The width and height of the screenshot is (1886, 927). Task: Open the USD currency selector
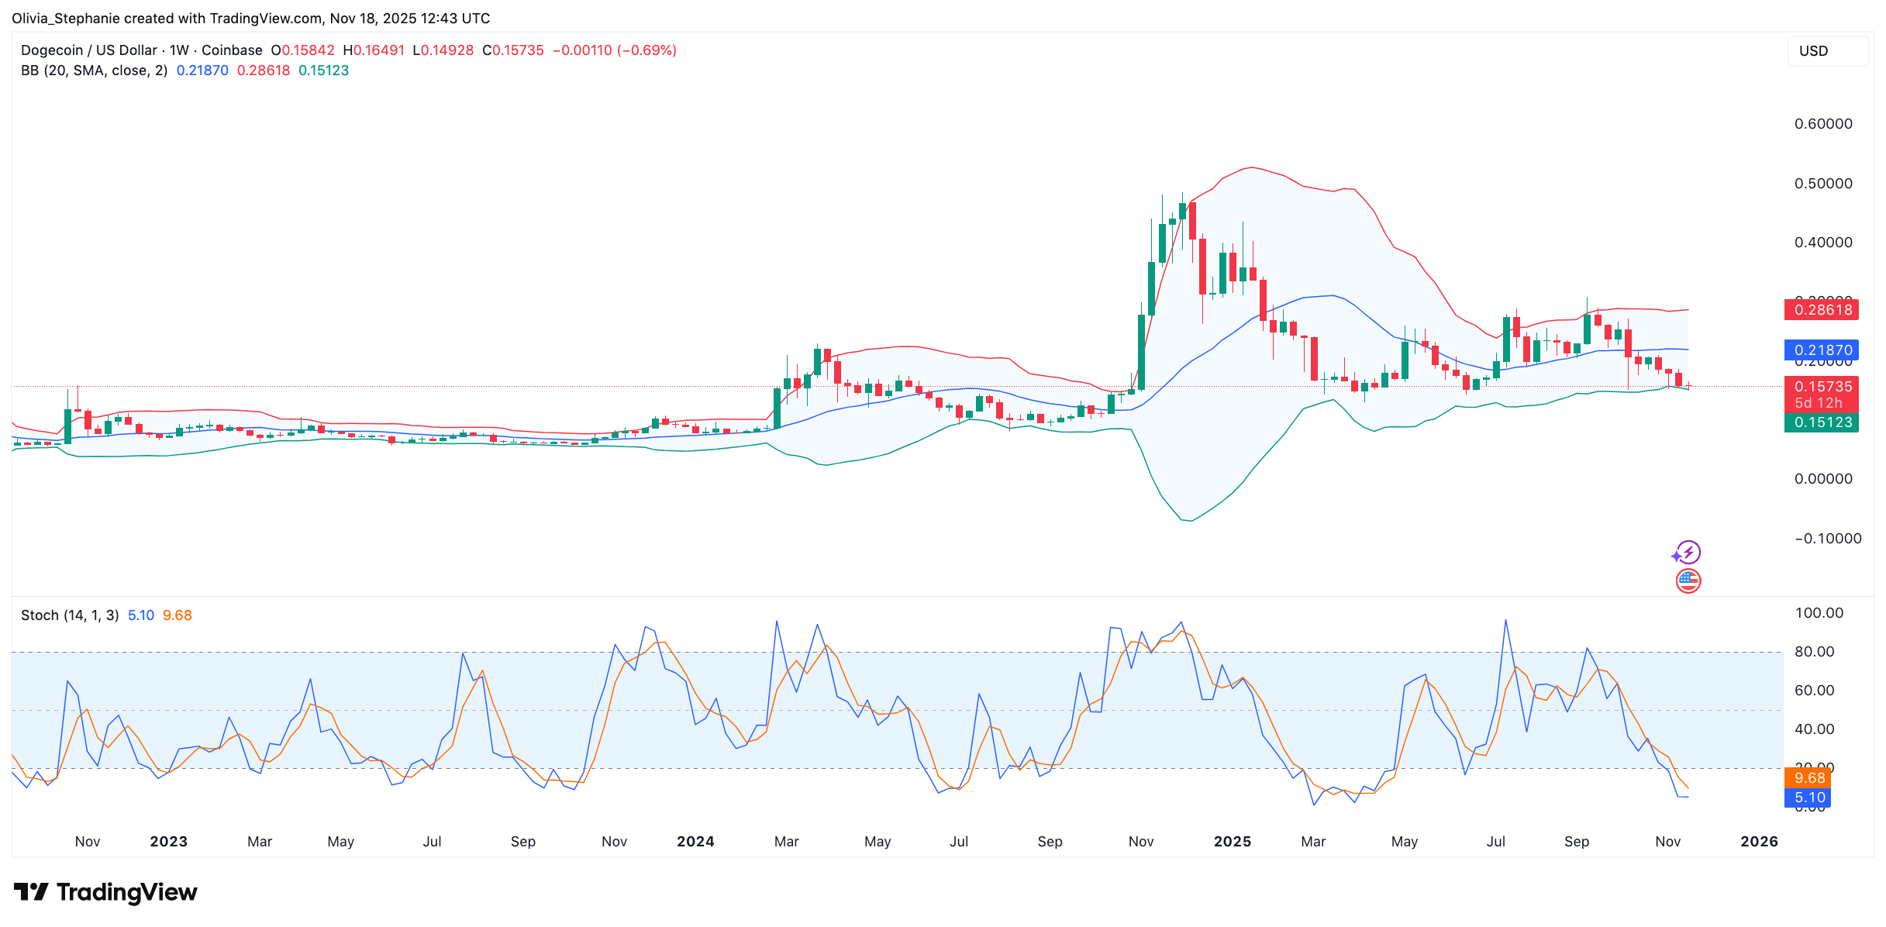point(1828,50)
